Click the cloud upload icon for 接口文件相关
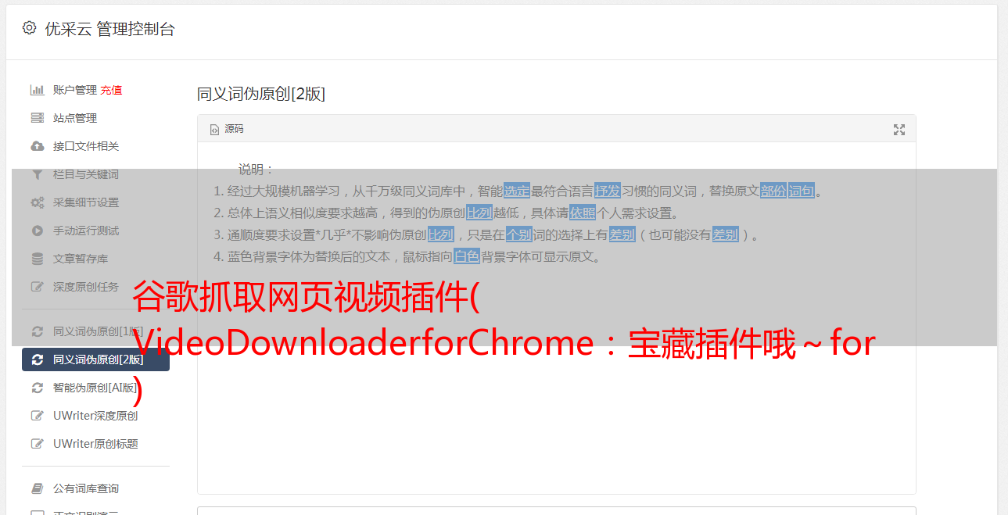Image resolution: width=1008 pixels, height=515 pixels. (37, 146)
